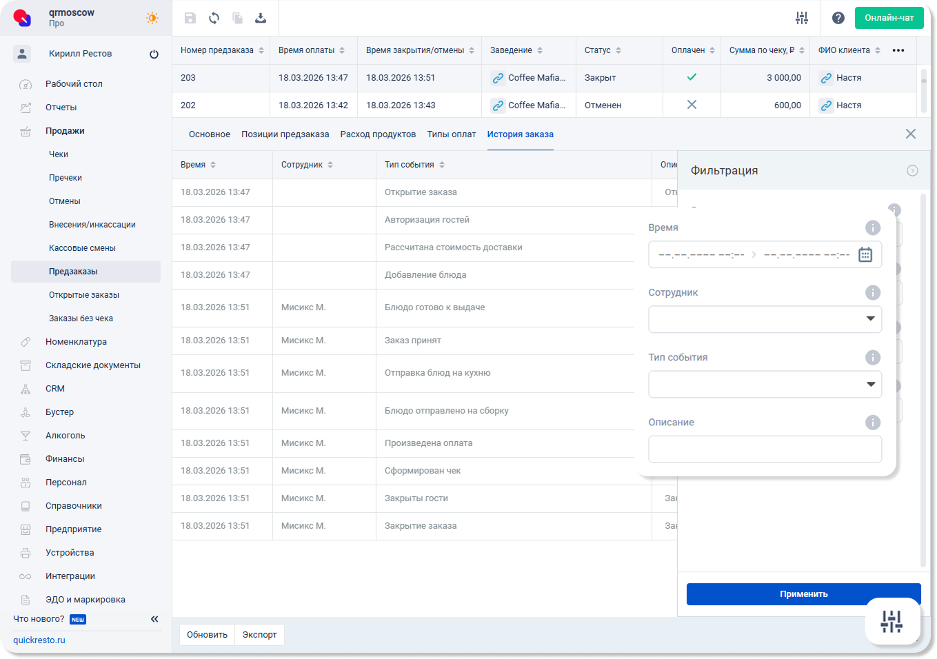The width and height of the screenshot is (937, 659).
Task: Click the save disk icon in toolbar
Action: coord(190,18)
